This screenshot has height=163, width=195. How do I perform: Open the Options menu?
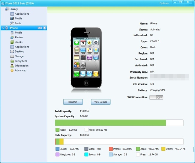point(164,3)
